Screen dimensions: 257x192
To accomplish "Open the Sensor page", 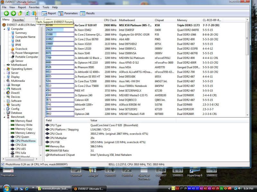I will pyautogui.click(x=19, y=61).
